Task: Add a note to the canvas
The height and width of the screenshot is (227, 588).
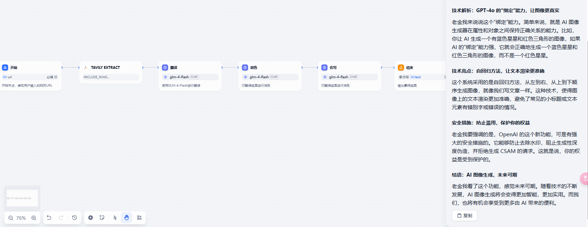Action: tap(102, 218)
